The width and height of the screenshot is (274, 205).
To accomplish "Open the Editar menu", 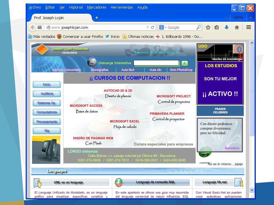I will point(50,7).
